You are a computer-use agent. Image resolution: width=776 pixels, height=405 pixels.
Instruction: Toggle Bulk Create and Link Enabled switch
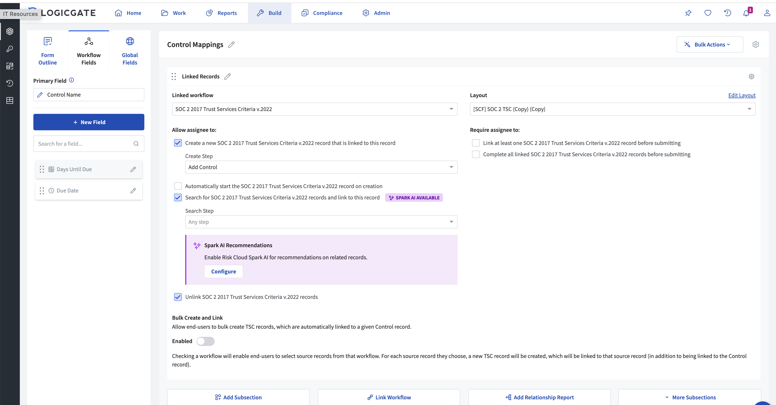(206, 341)
